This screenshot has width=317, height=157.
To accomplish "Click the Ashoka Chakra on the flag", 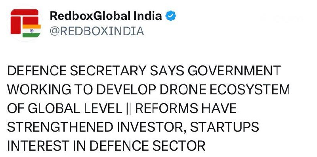I will (32, 31).
